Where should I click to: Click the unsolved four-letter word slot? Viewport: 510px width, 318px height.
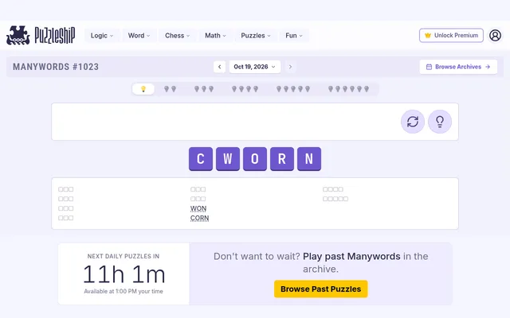[x=333, y=189]
